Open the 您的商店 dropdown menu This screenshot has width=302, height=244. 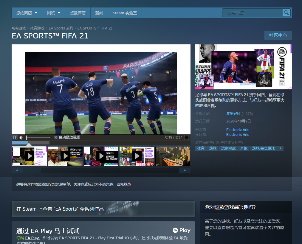click(27, 13)
